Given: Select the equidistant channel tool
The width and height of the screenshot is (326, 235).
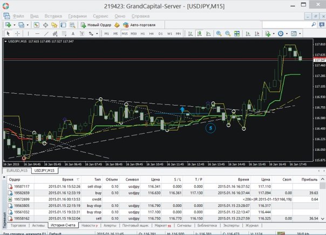Looking at the screenshot, I should click(x=55, y=33).
